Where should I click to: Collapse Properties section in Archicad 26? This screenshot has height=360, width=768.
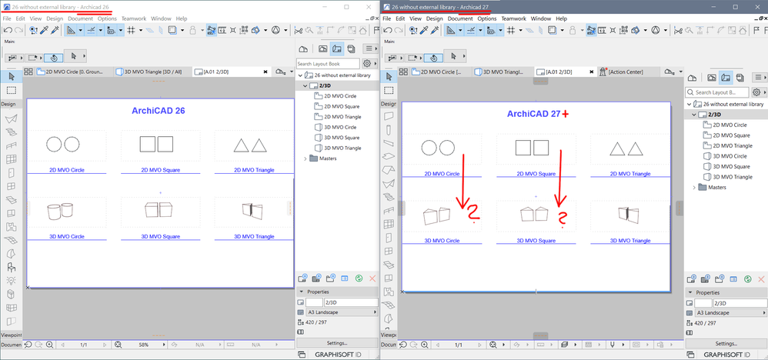click(x=301, y=292)
